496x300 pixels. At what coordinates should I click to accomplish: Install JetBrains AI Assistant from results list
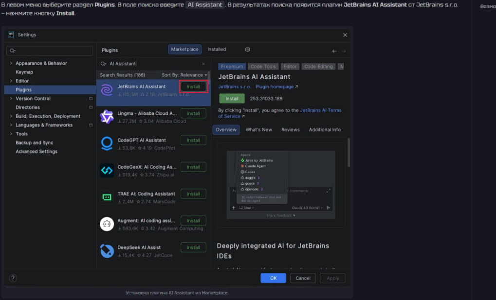[193, 87]
